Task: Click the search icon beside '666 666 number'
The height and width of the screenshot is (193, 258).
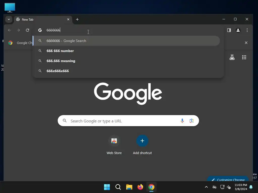Action: point(40,51)
